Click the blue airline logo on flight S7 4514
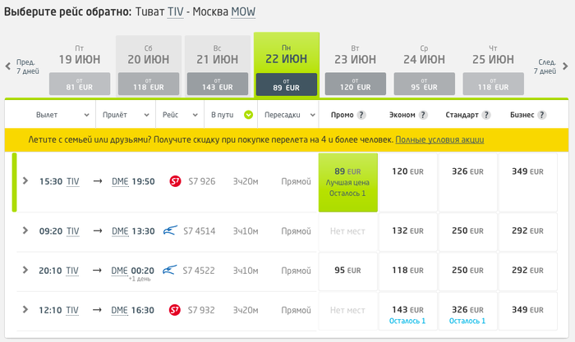575x342 pixels. pyautogui.click(x=170, y=230)
